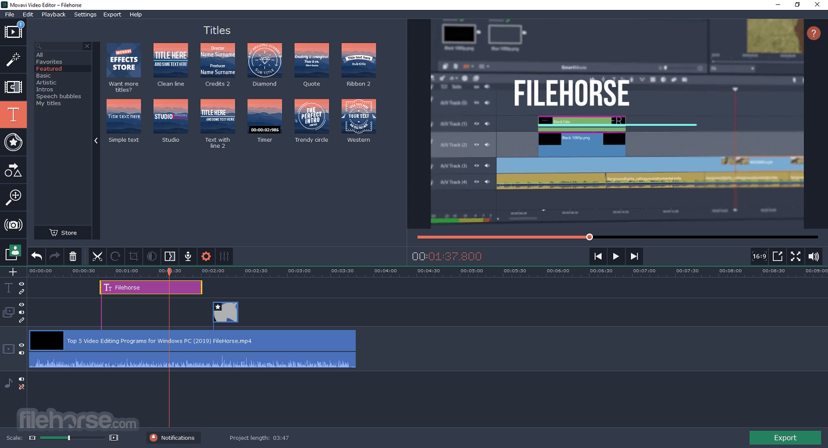Click the titles search input field
This screenshot has width=828, height=448.
click(x=59, y=46)
